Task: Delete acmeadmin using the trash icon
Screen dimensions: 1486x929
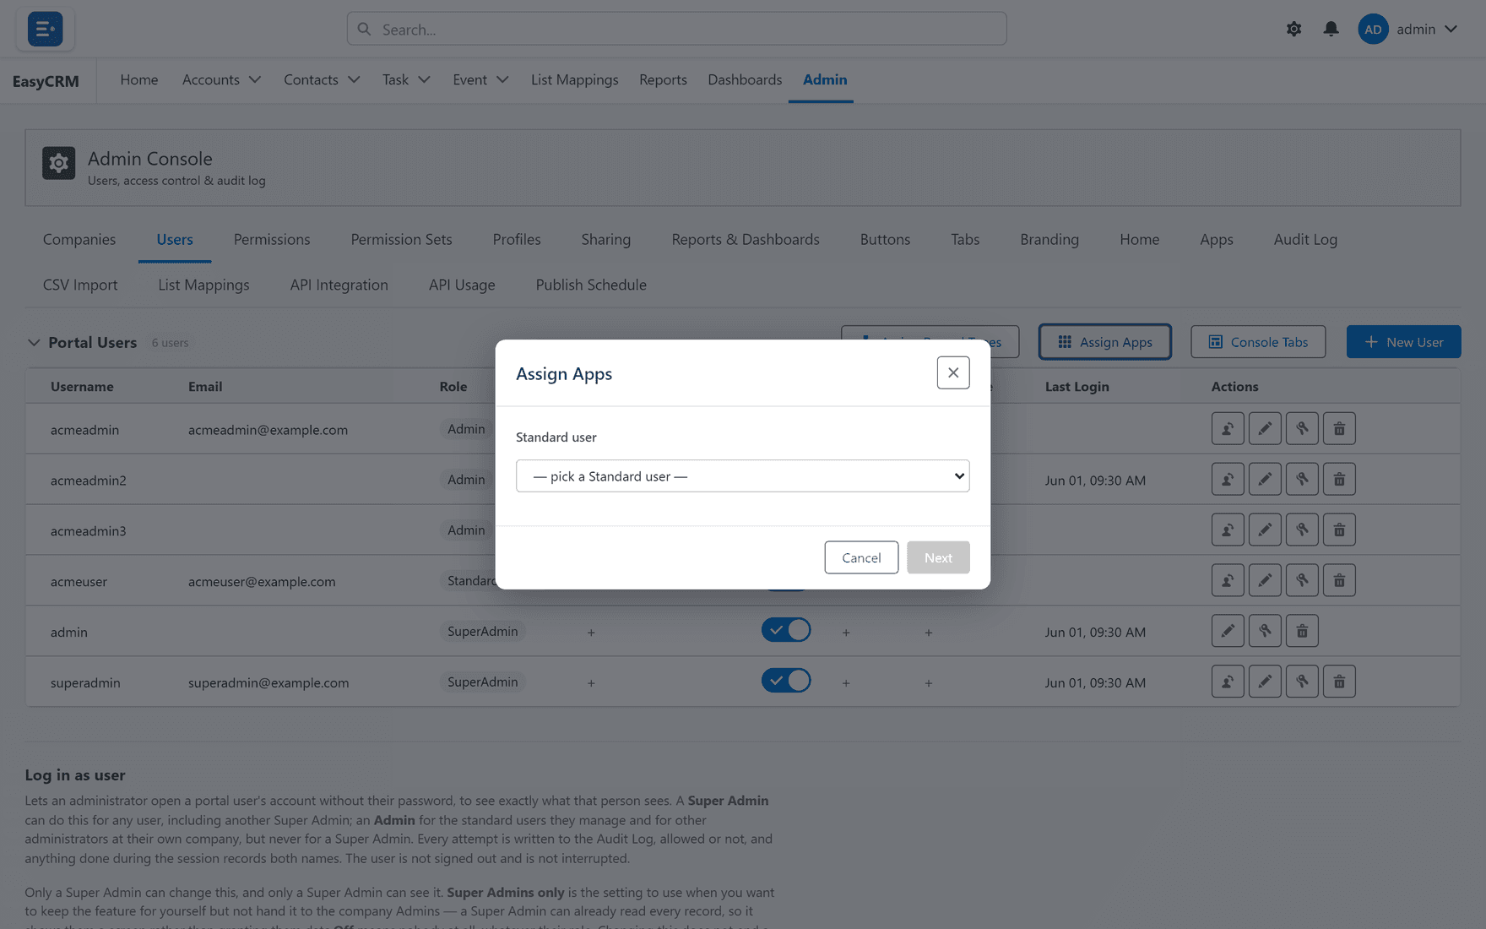Action: coord(1339,428)
